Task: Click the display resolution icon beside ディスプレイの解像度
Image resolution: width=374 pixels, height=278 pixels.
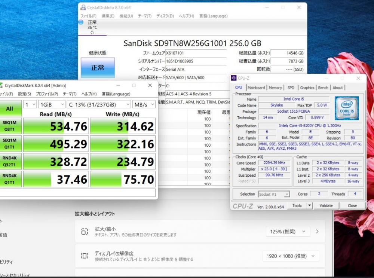Action: point(85,256)
